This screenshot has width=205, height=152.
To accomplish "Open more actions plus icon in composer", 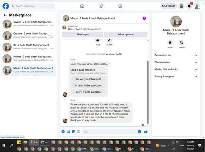I will coord(63,132).
